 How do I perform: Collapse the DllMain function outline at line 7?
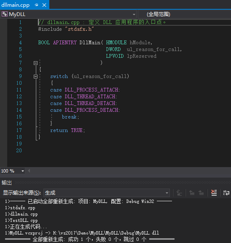tap(35, 63)
